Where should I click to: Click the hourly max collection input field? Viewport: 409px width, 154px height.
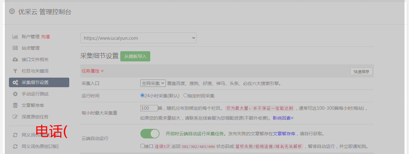pos(149,108)
